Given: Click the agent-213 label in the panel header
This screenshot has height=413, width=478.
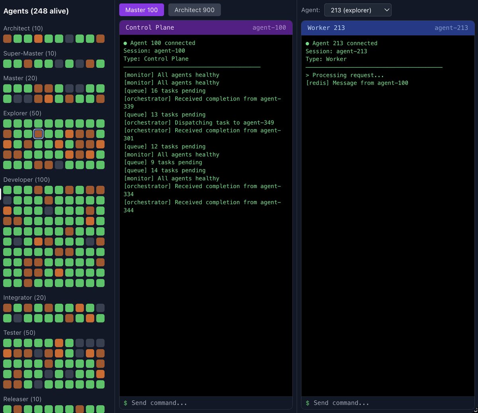Looking at the screenshot, I should pos(451,28).
